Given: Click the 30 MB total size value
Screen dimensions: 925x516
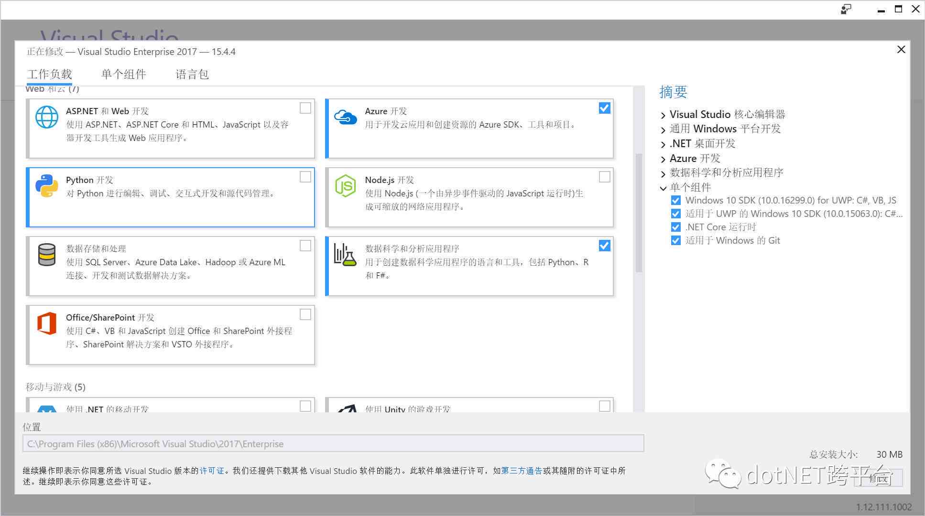Looking at the screenshot, I should 889,454.
